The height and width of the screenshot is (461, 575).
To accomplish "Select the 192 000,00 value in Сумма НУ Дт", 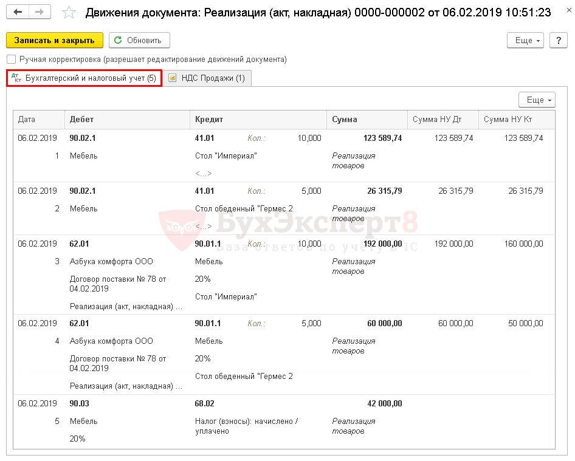I will tap(453, 244).
